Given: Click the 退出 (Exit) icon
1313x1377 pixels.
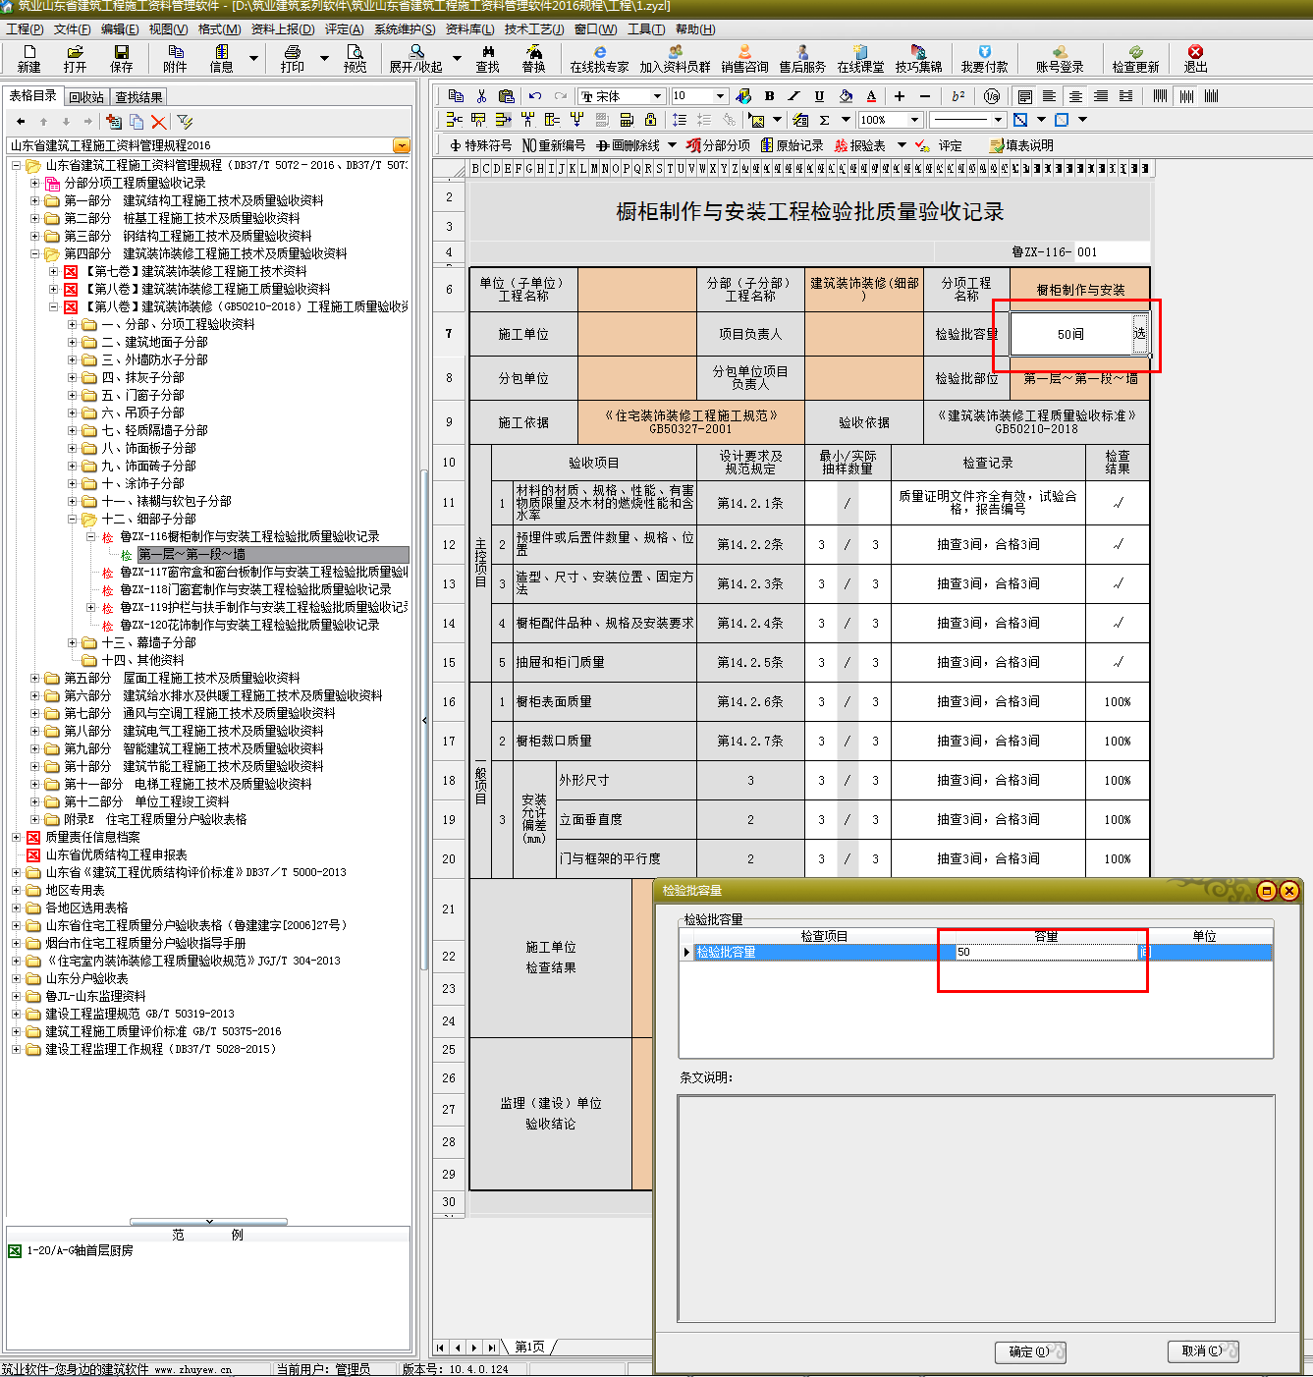Looking at the screenshot, I should coord(1195,58).
